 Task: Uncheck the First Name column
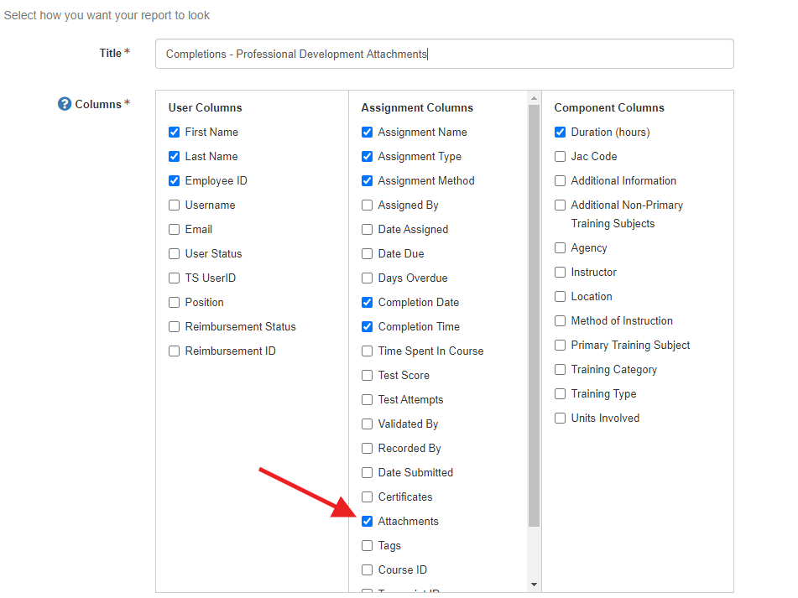(174, 132)
